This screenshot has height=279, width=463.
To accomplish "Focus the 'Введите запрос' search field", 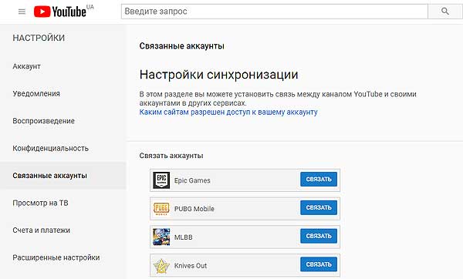I will tap(275, 12).
